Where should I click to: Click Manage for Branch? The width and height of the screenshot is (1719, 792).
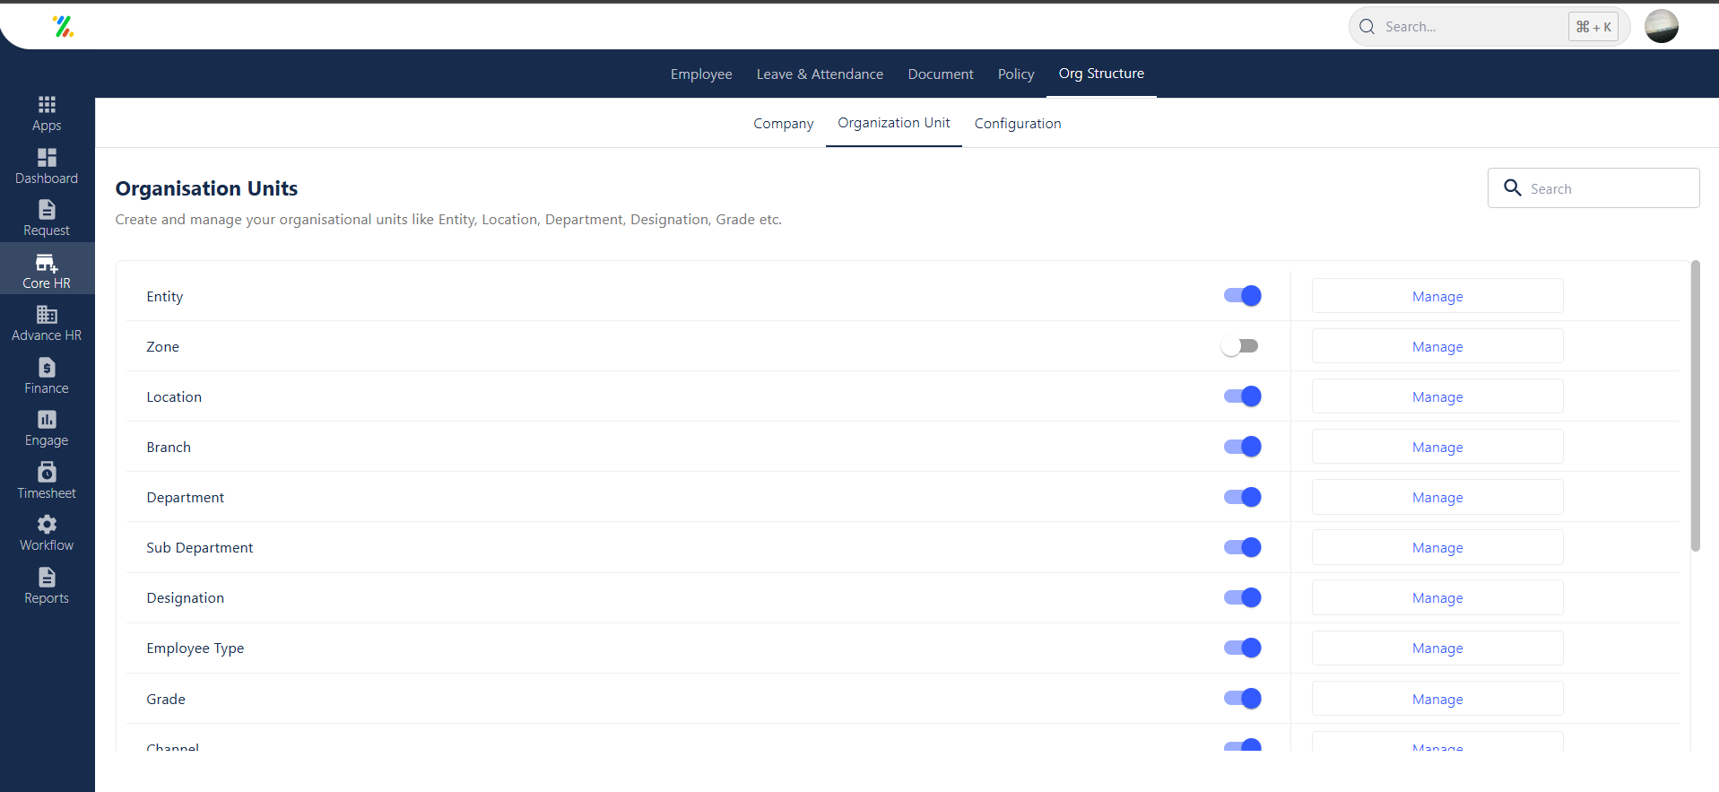(x=1437, y=447)
